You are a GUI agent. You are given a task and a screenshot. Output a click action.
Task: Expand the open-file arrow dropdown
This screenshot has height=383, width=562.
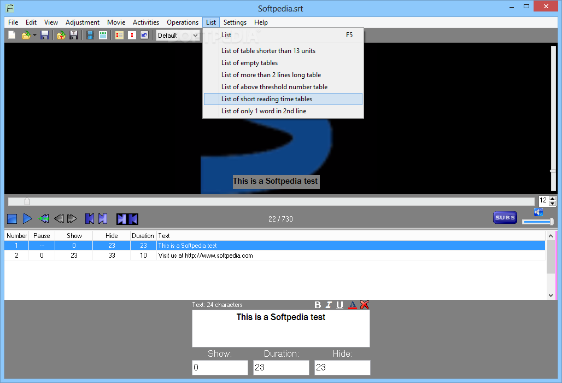pos(35,35)
